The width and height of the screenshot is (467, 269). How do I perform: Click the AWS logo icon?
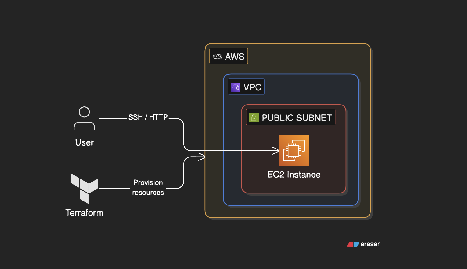[217, 55]
